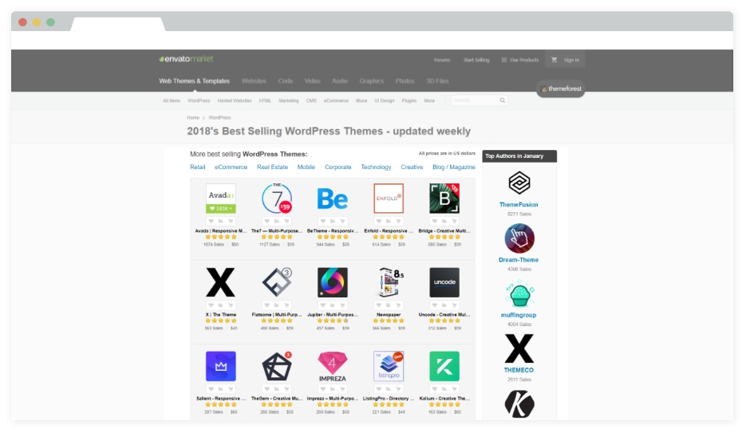Click the Start Selling link

[476, 60]
